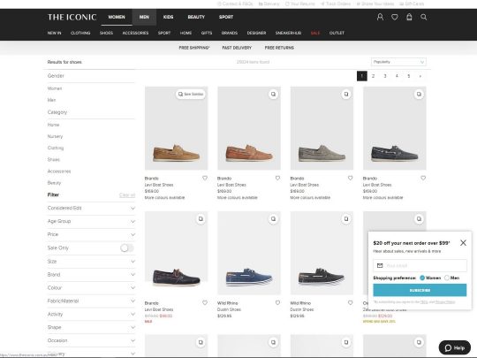Click see-similar icon on navy Brando shoe, first row
Screen dimensions: 477x358
coord(419,94)
